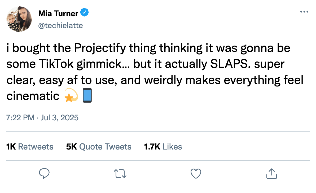View the 1.7K Likes list
Screen dimensions: 316x193
163,147
